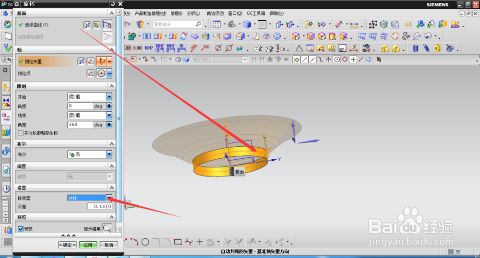Image resolution: width=480 pixels, height=258 pixels.
Task: Toggle the endpoint snap option
Action: point(304,59)
